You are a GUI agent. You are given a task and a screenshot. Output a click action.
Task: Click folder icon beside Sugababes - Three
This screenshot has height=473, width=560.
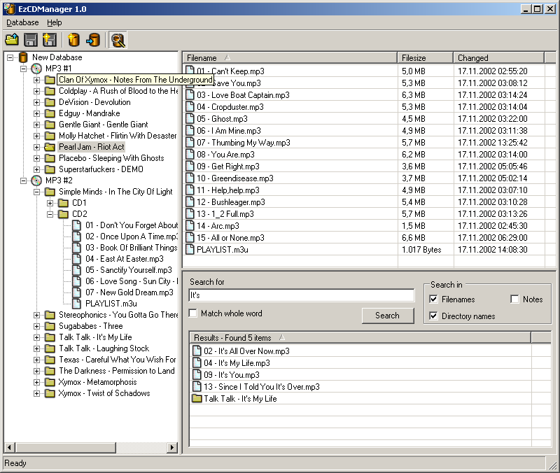pyautogui.click(x=50, y=326)
